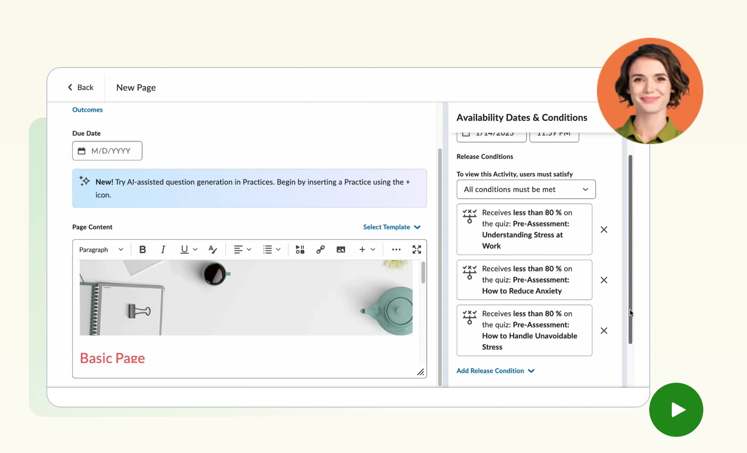Switch the editor to fullscreen mode
This screenshot has height=453, width=747.
click(417, 249)
